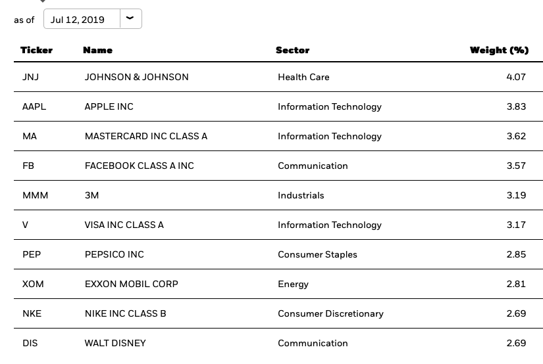543x364 pixels.
Task: Select NIKE INC CLASS B row
Action: click(x=278, y=313)
